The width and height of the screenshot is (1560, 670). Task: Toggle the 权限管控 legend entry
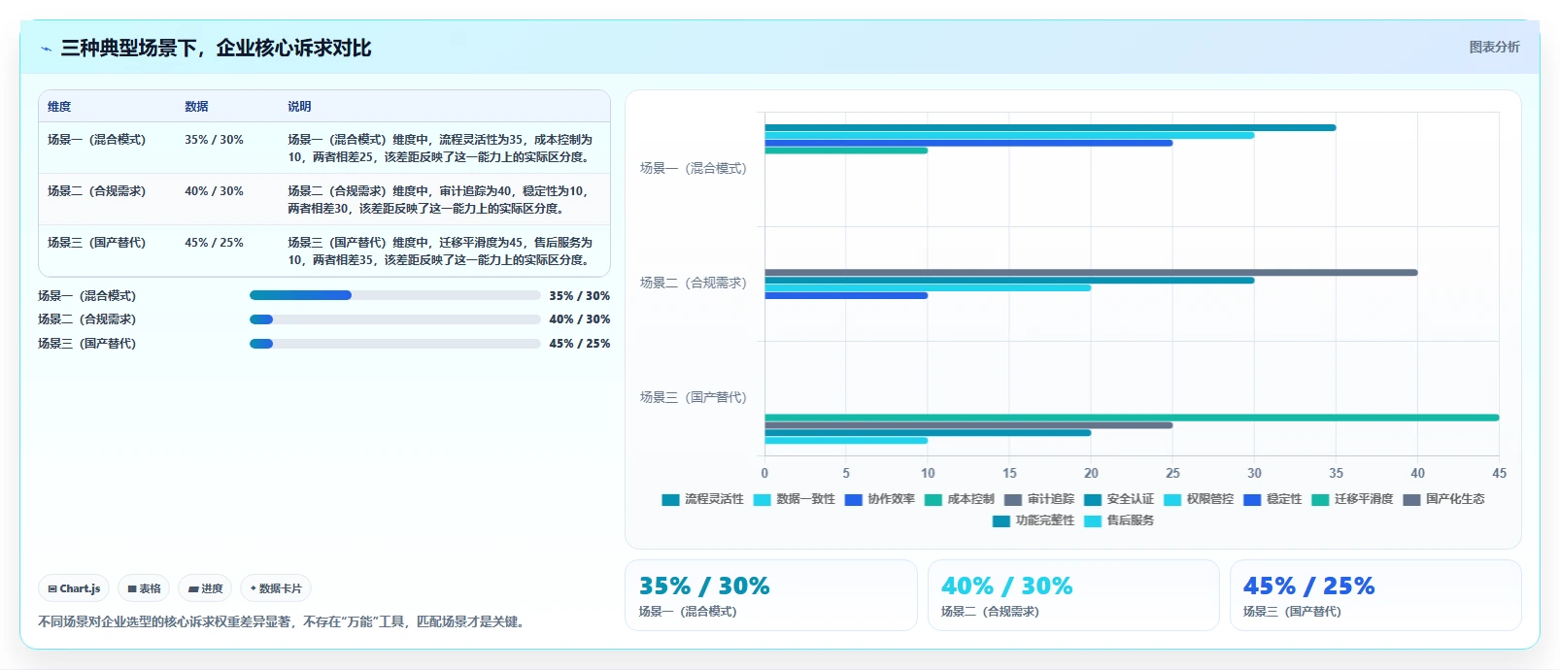click(x=1199, y=499)
